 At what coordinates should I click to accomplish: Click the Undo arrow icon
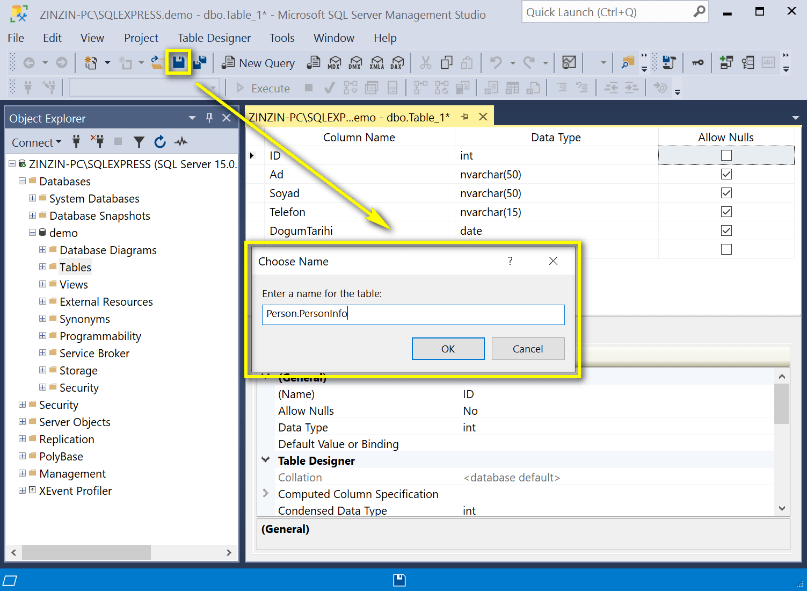coord(496,63)
